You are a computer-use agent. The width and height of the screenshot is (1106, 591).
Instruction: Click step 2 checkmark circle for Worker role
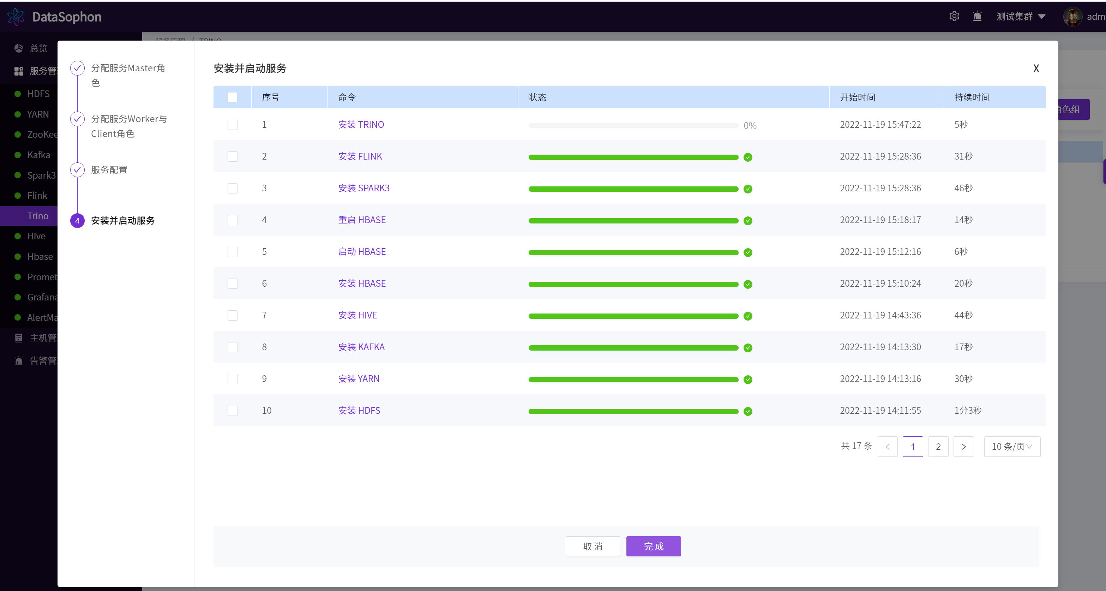point(77,119)
